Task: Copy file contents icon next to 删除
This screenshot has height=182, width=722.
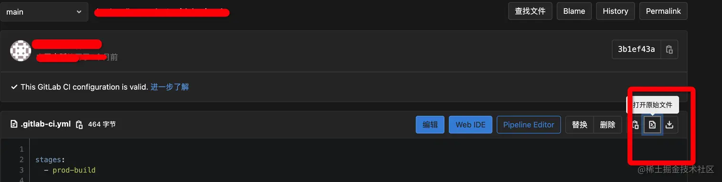Action: (635, 125)
